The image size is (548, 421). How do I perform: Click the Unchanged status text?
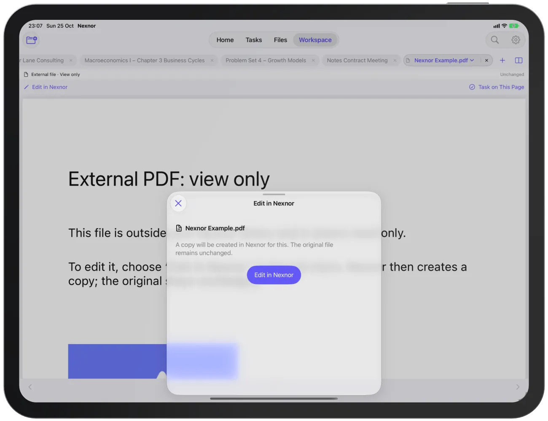tap(512, 74)
